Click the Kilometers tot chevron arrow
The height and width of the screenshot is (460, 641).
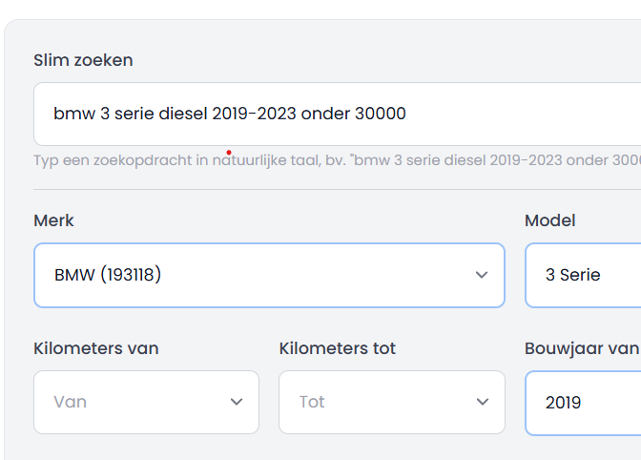(483, 402)
